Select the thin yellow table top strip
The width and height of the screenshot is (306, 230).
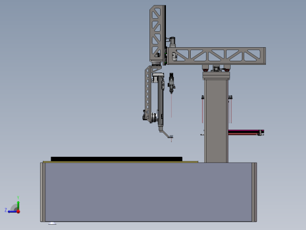121,162
